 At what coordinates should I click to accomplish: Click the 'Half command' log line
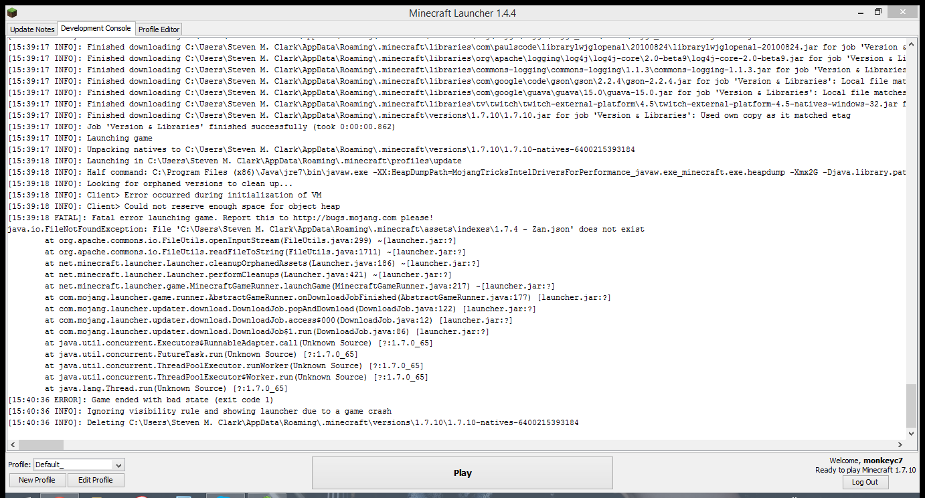[x=456, y=172]
